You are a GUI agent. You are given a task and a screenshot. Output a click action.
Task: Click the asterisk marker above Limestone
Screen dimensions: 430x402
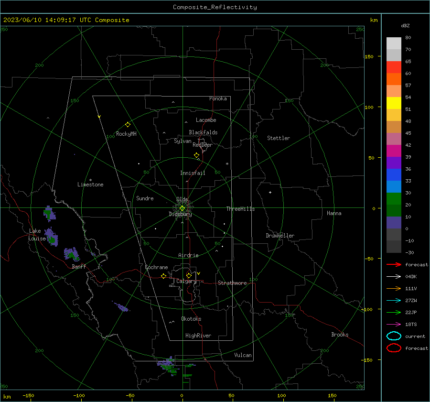pyautogui.click(x=90, y=180)
